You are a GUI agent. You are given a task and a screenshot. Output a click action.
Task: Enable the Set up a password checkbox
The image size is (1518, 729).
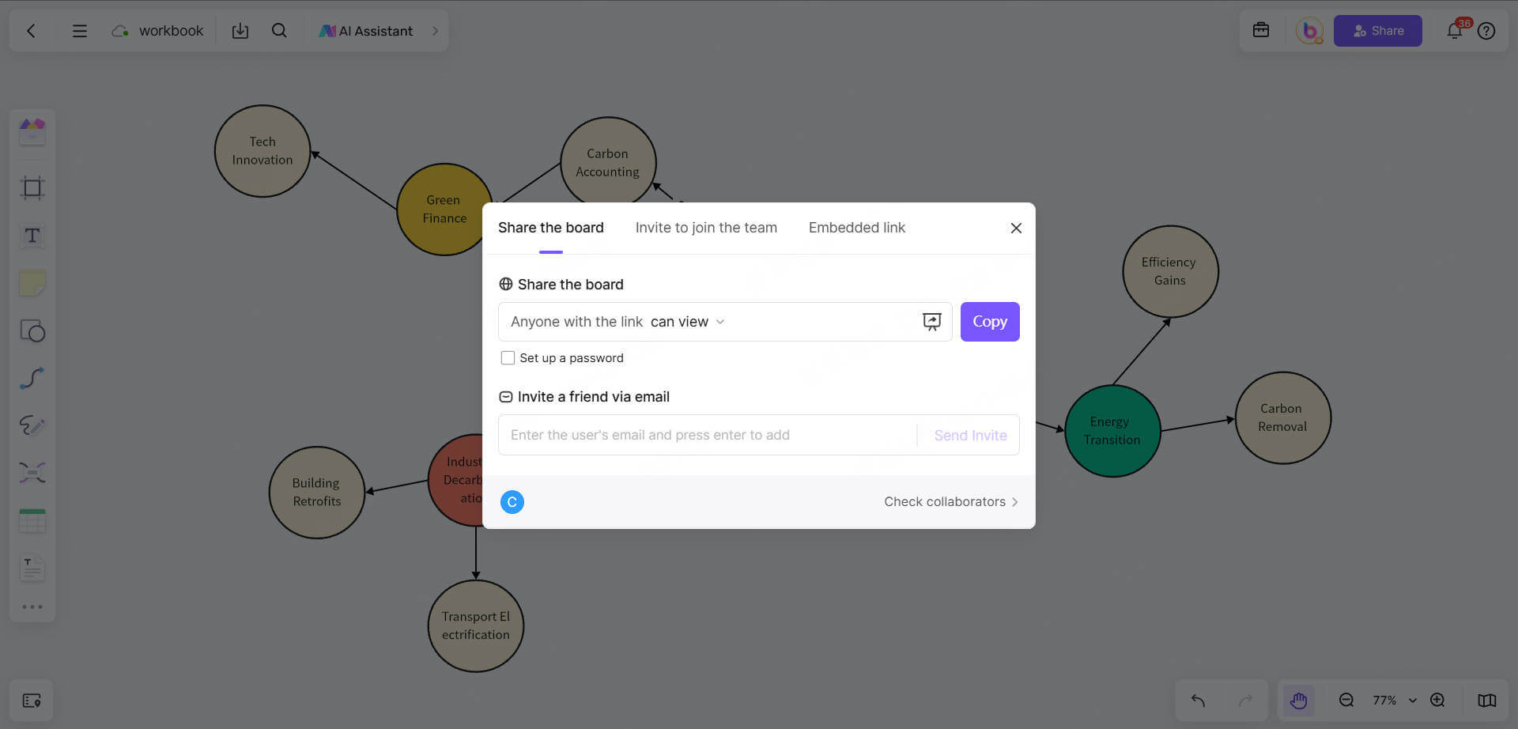(x=508, y=358)
